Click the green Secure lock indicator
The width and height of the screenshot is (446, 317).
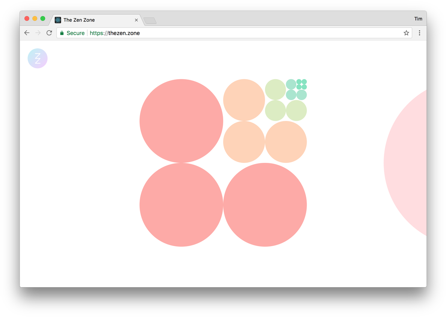point(72,33)
